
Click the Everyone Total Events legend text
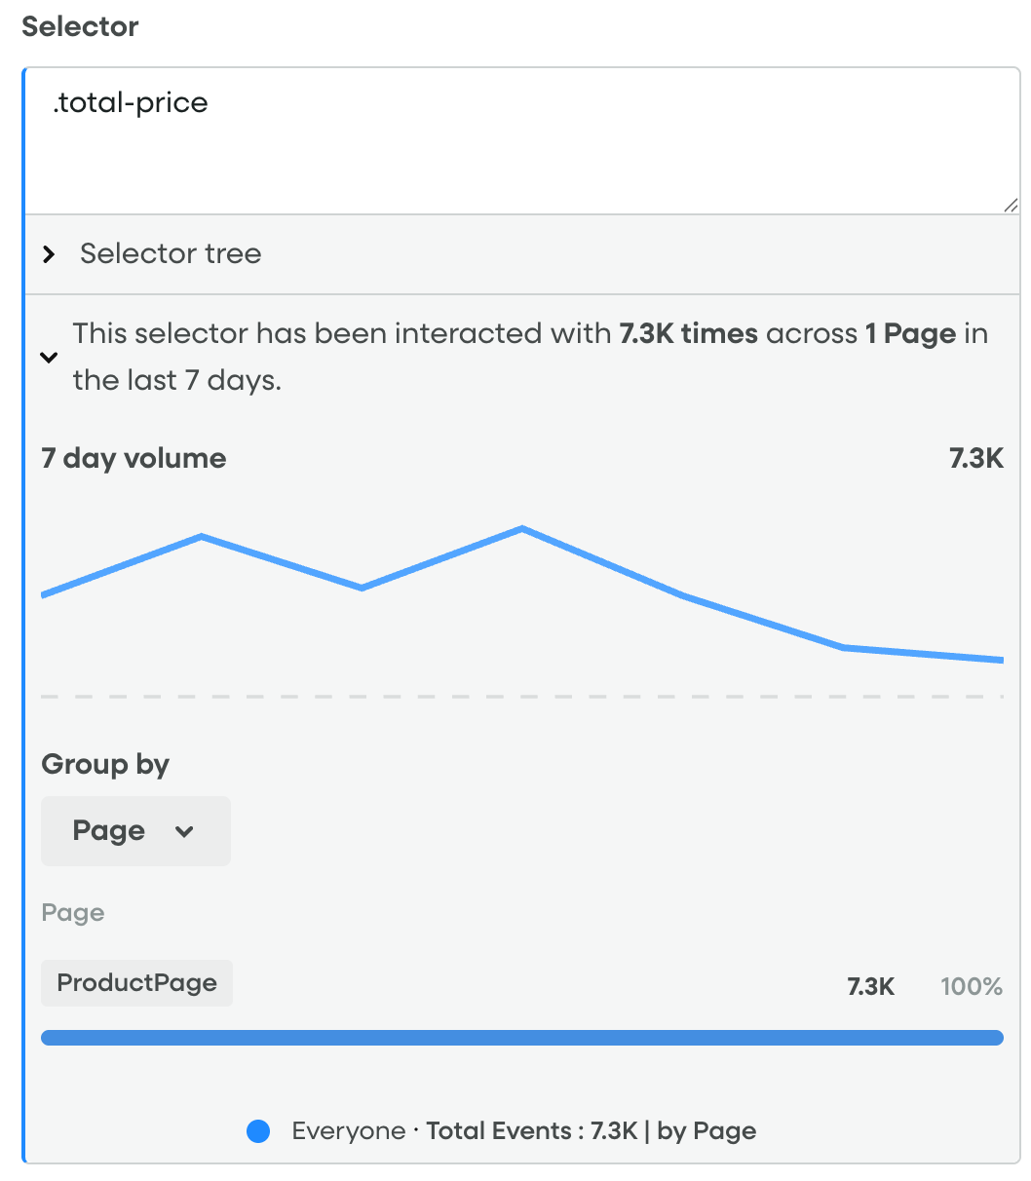pyautogui.click(x=524, y=1131)
